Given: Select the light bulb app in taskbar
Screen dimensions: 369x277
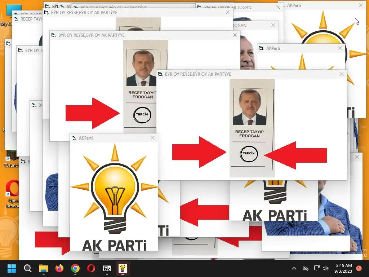Looking at the screenshot, I should point(123,268).
